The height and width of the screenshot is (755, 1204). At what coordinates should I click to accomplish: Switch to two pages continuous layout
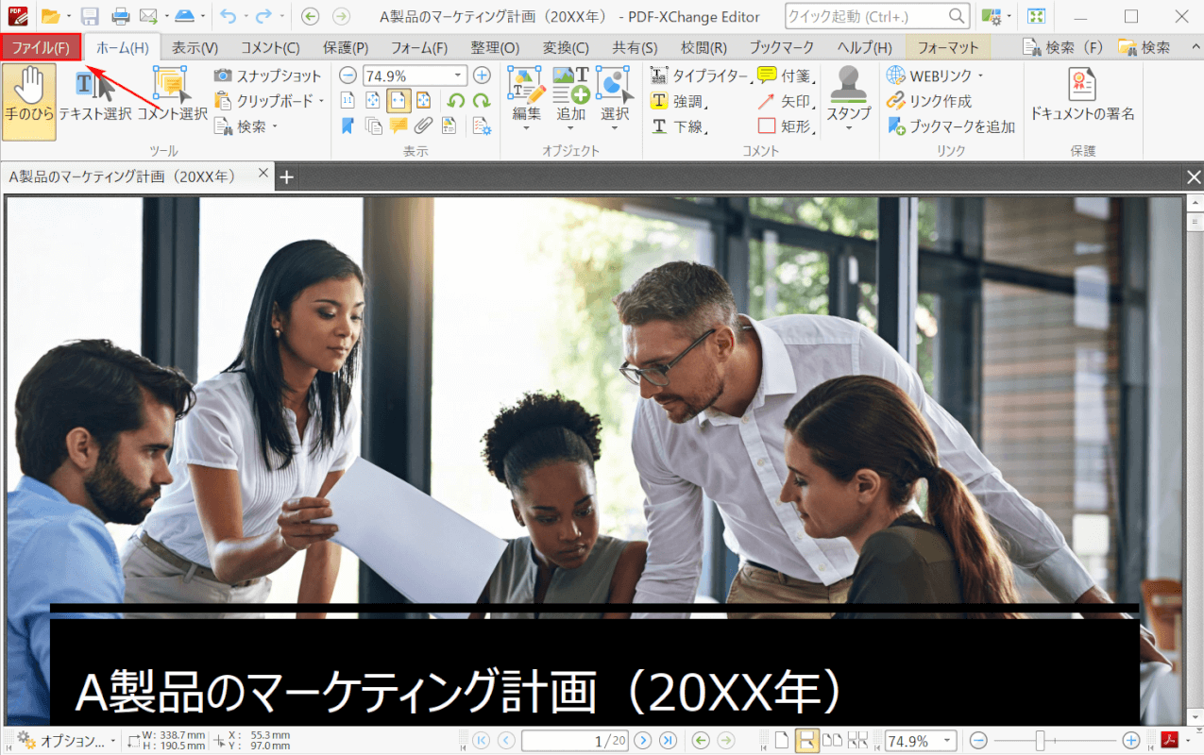pyautogui.click(x=857, y=741)
